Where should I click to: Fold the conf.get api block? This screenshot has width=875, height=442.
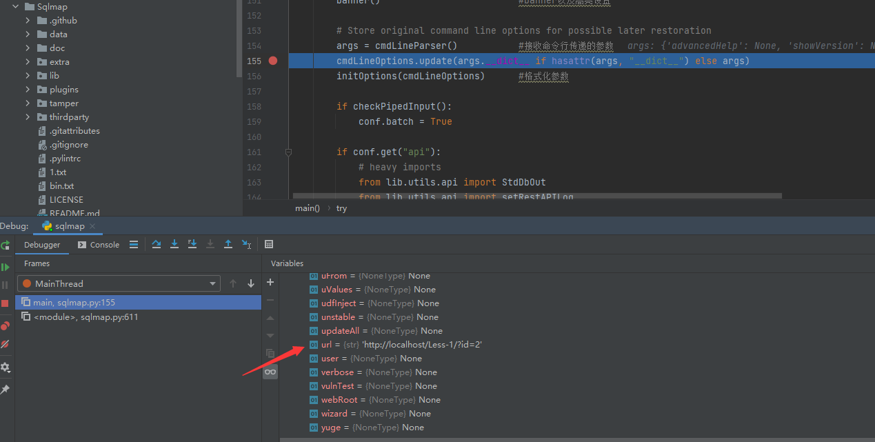pos(288,152)
